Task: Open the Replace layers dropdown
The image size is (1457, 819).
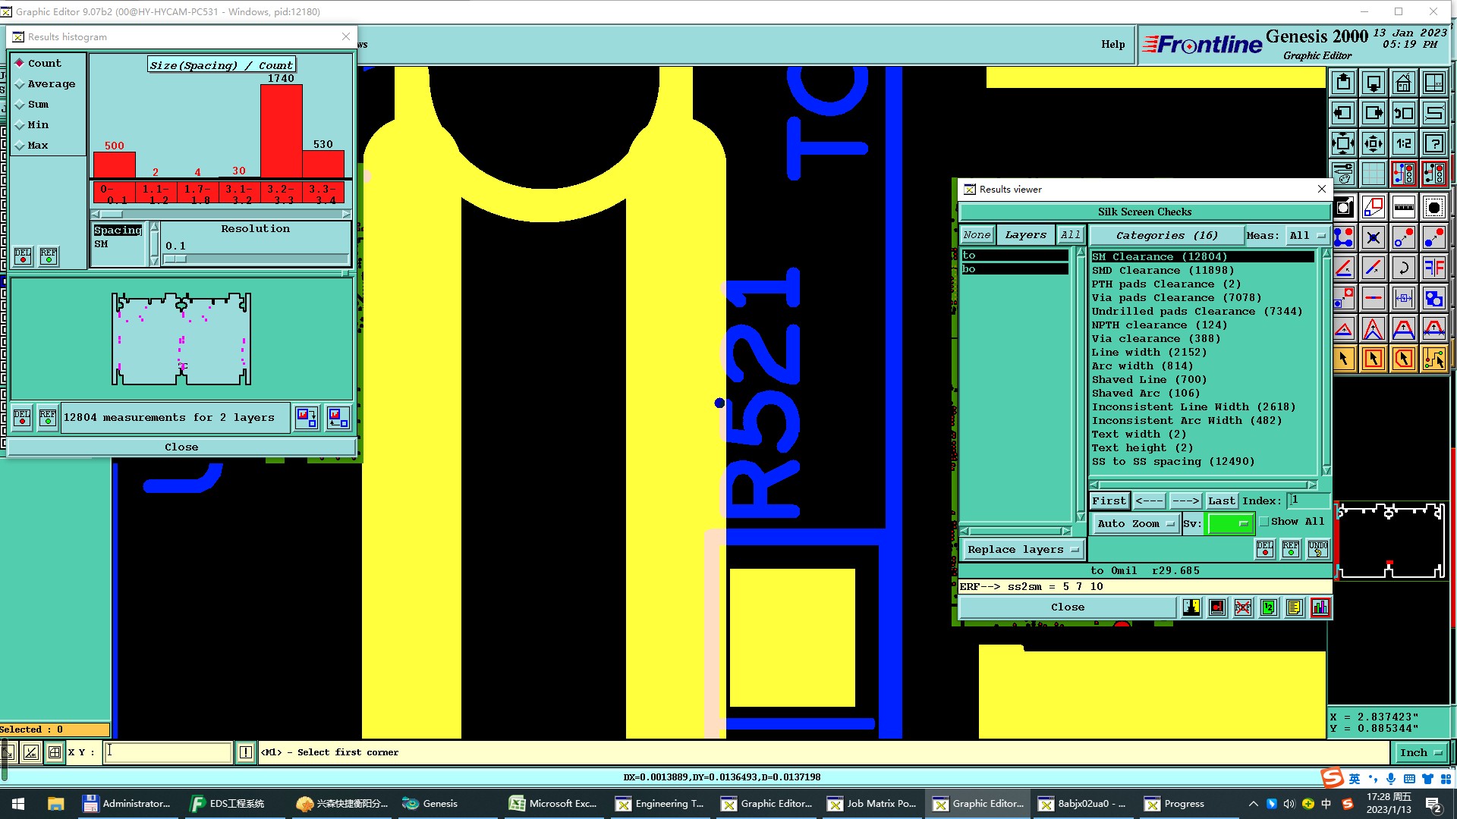Action: (x=1022, y=549)
